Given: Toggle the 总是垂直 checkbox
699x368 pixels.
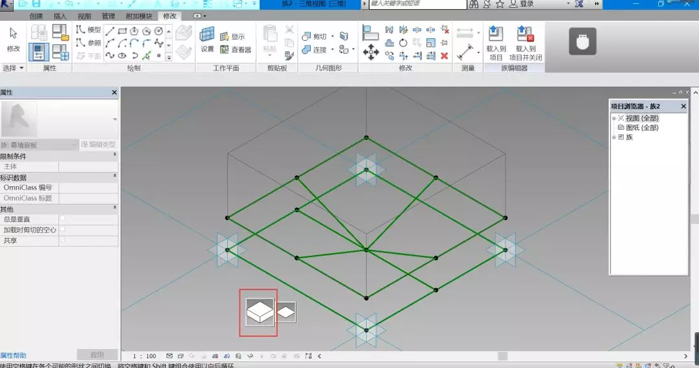Looking at the screenshot, I should pos(62,219).
